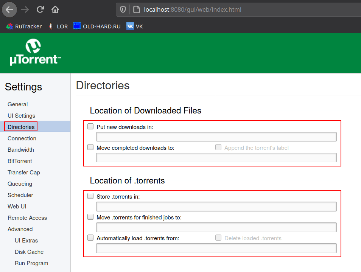Open the VK bookmark
361x272 pixels.
[135, 26]
